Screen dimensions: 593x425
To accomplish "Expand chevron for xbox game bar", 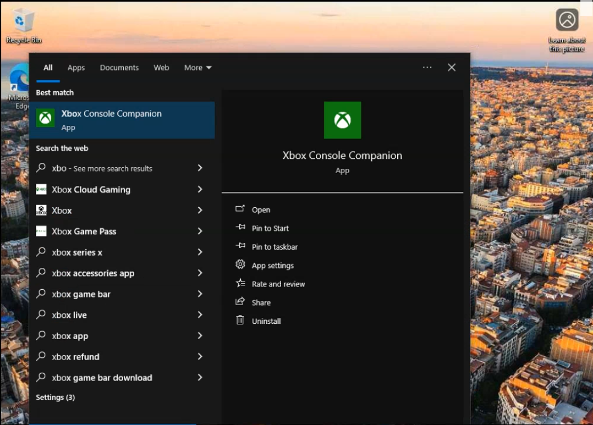I will click(x=200, y=294).
